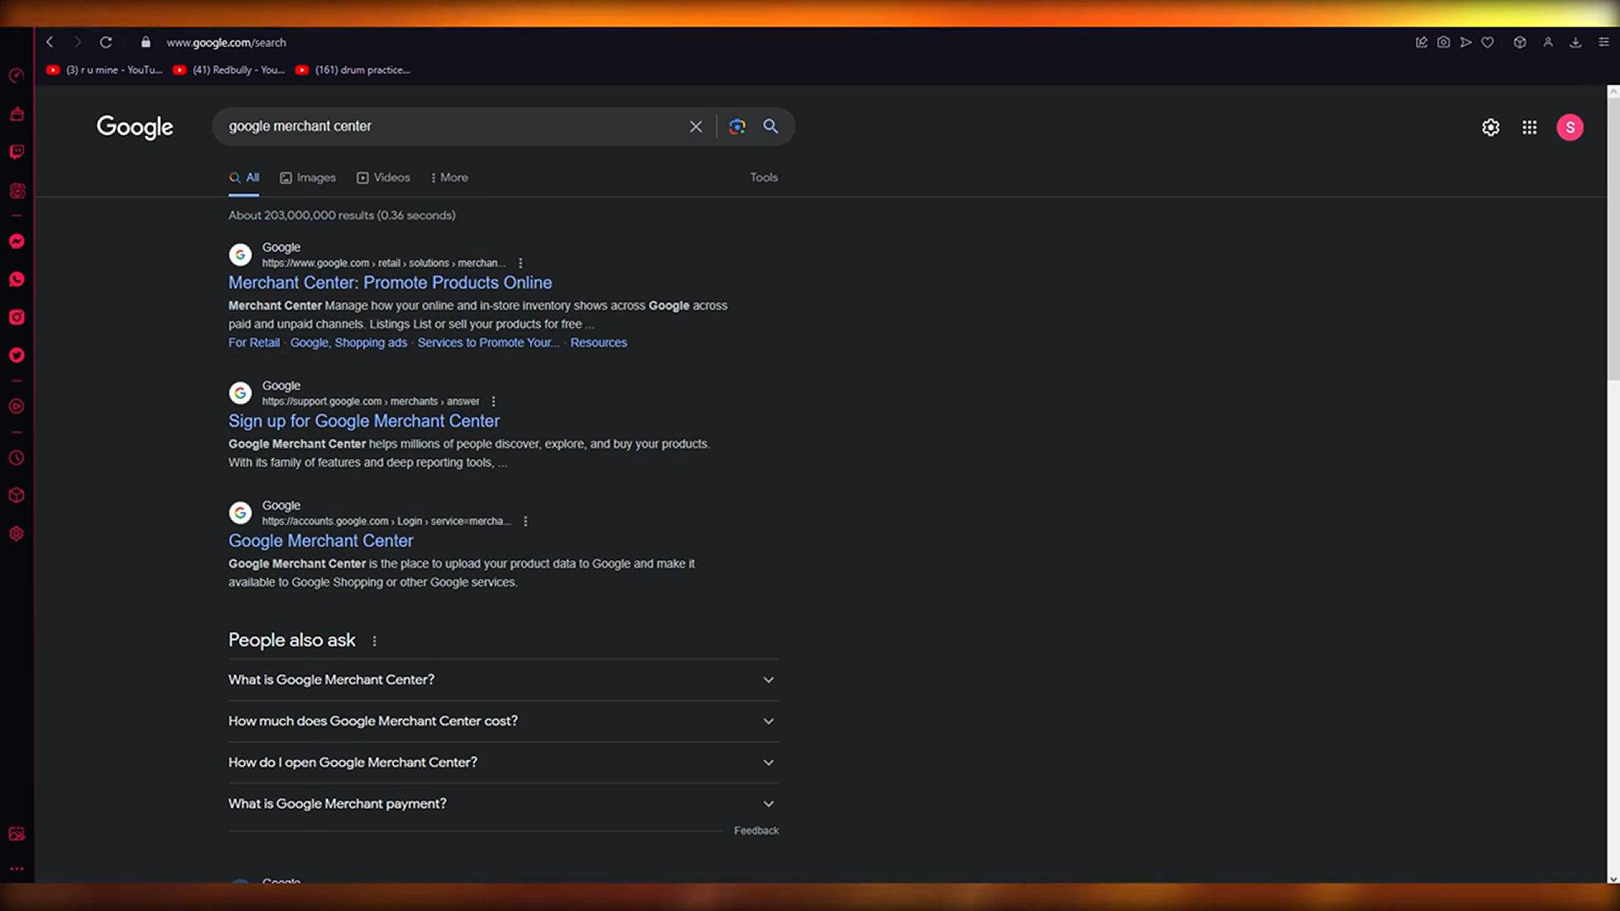Open 'Sign up for Google Merchant Center' result

[x=364, y=421]
